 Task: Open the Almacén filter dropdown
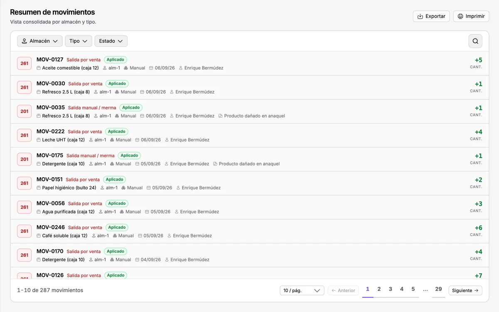pyautogui.click(x=40, y=41)
